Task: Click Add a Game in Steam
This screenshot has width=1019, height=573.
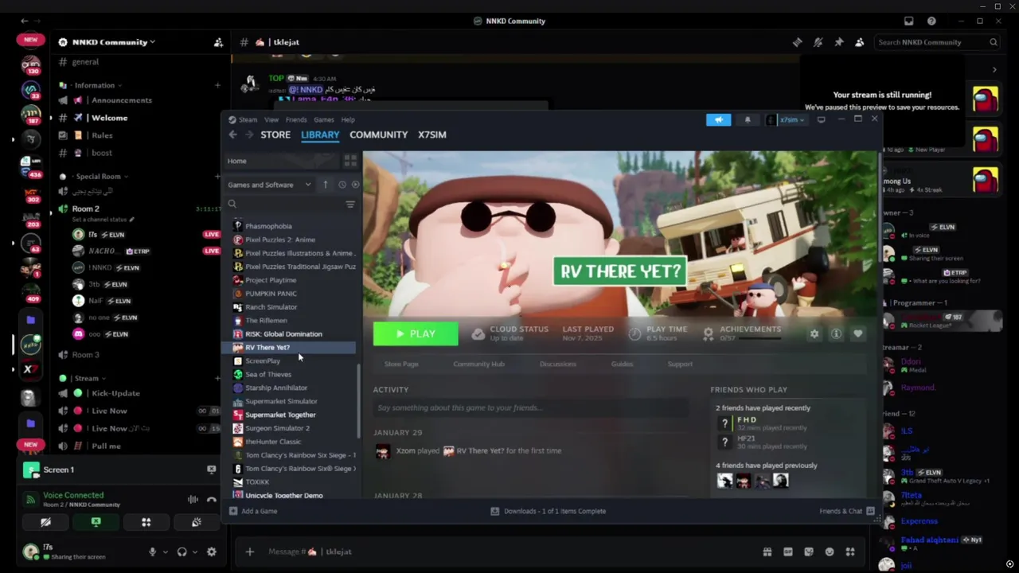Action: point(254,511)
